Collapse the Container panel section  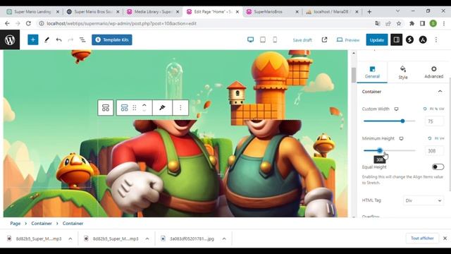[x=440, y=91]
